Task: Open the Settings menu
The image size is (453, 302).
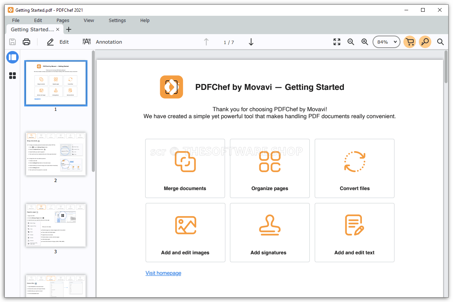Action: click(x=117, y=21)
